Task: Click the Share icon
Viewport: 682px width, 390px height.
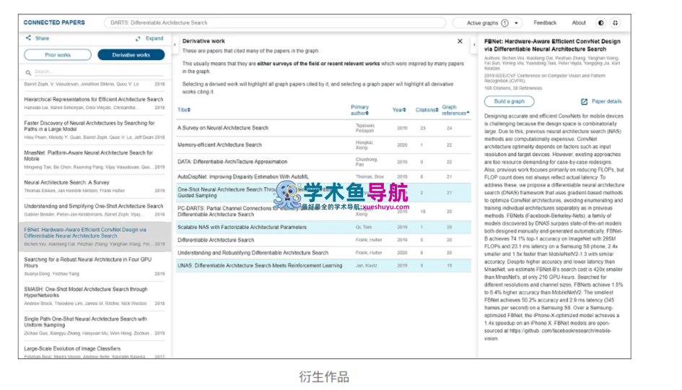Action: point(28,38)
